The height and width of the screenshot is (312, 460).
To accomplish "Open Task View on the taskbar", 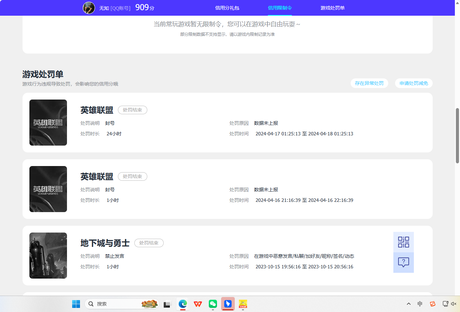I will (x=167, y=304).
